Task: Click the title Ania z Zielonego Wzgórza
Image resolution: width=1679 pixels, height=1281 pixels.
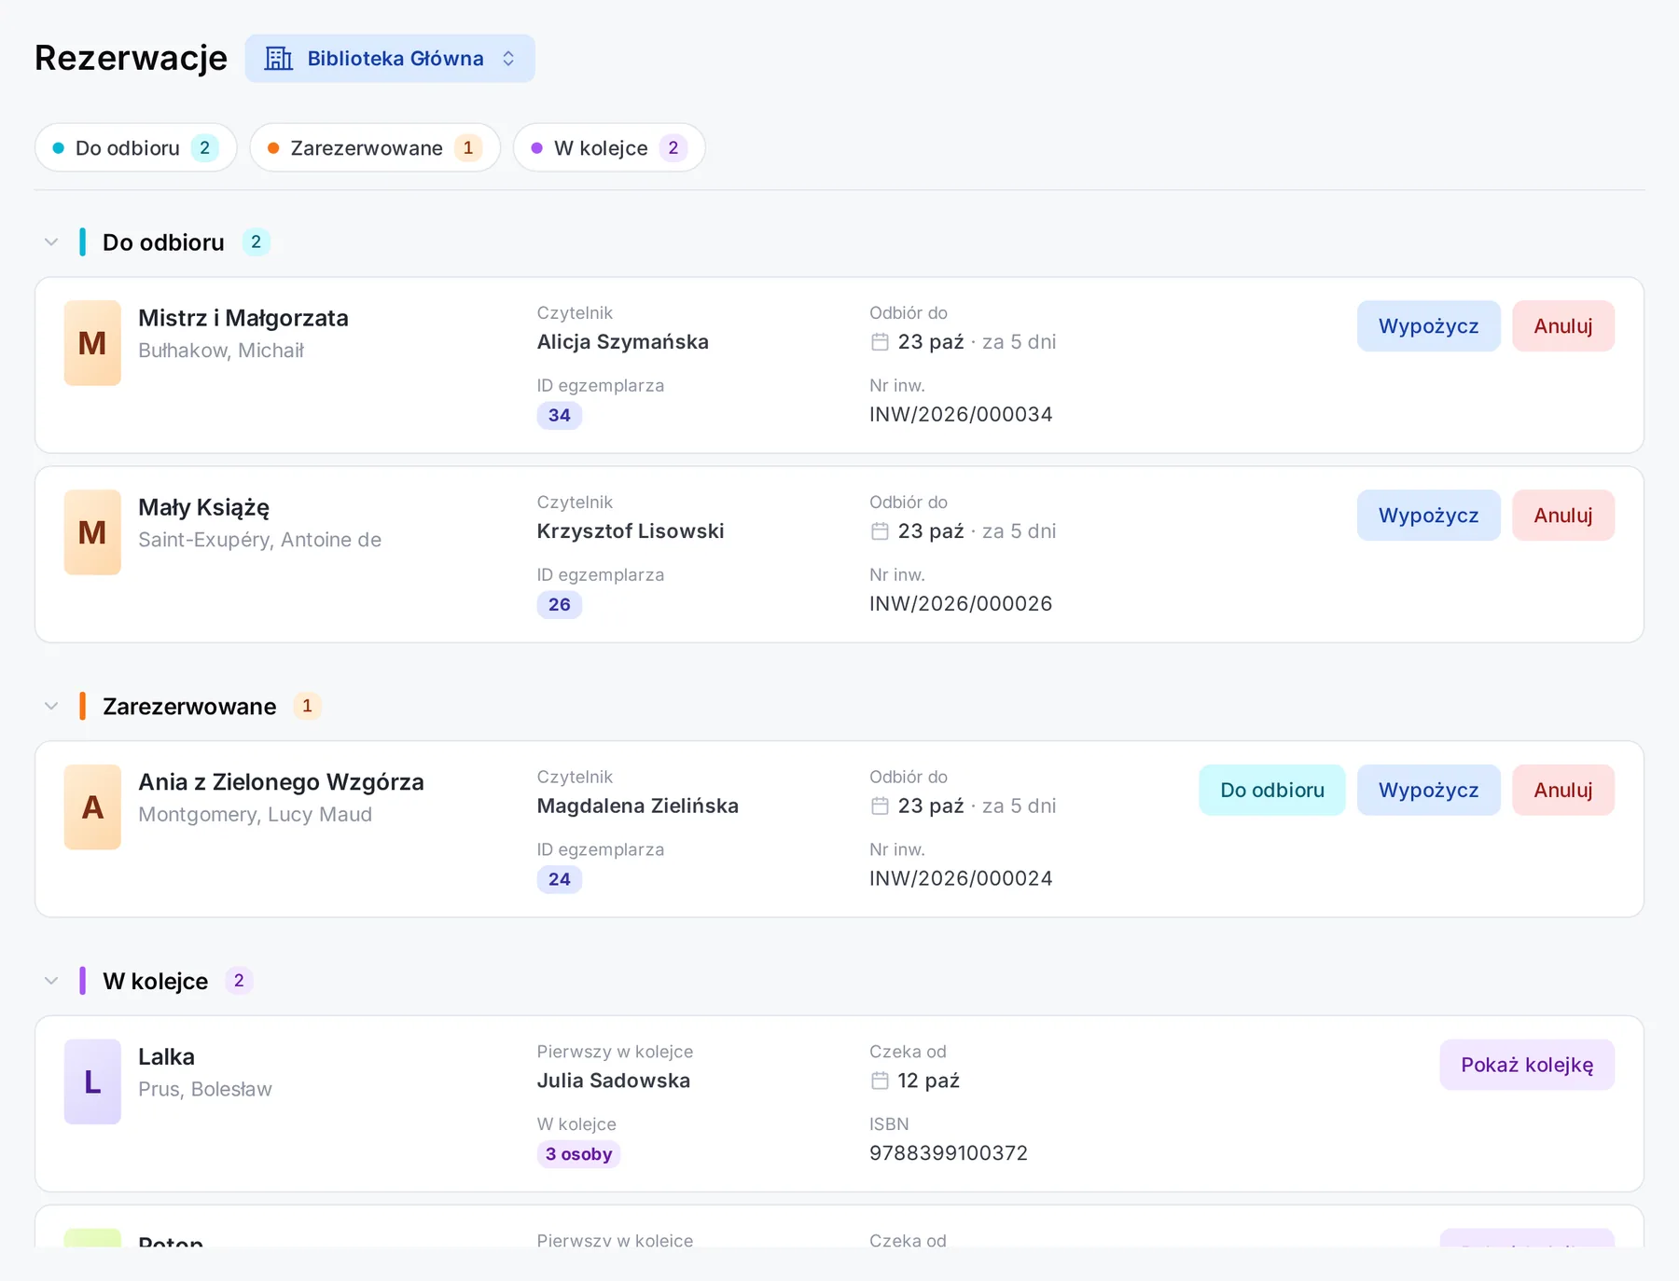Action: pos(281,782)
